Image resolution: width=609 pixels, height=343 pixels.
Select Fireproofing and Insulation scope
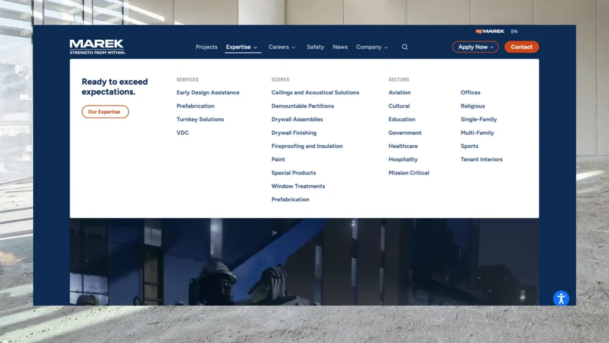[x=307, y=146]
